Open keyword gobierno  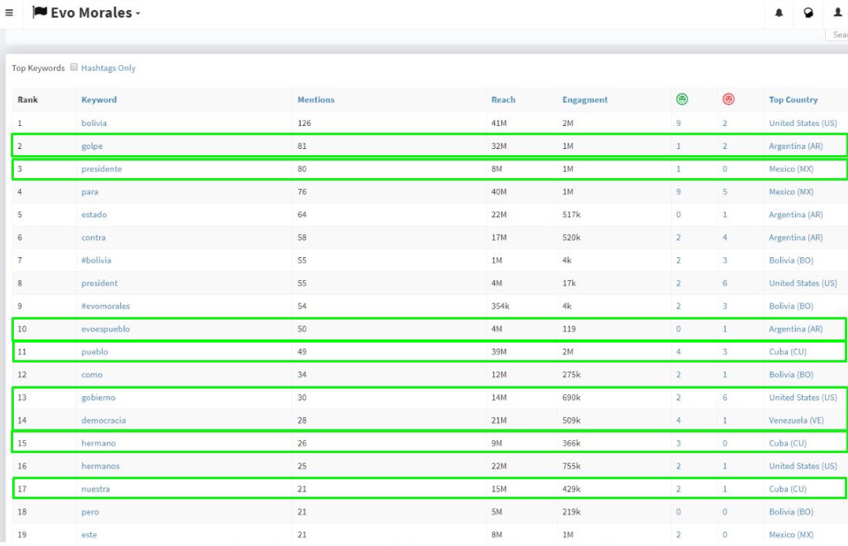click(98, 397)
